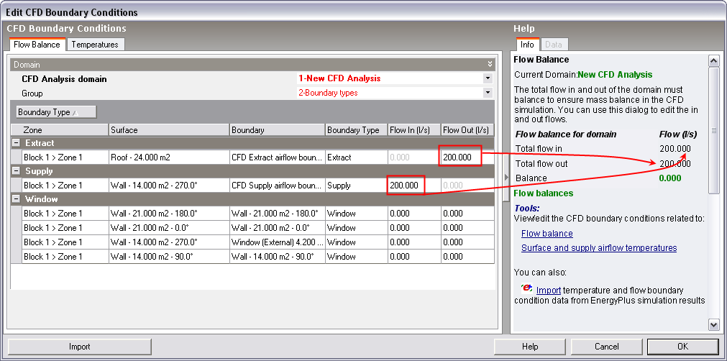This screenshot has height=361, width=727.
Task: Collapse the Domain section double-chevron
Action: [490, 64]
